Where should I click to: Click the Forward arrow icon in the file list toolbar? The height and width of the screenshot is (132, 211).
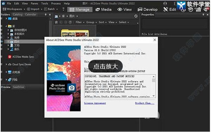coord(65,22)
